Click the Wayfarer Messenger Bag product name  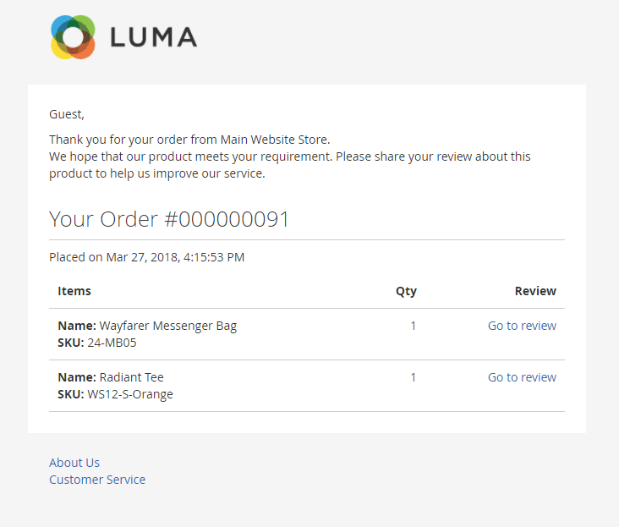pos(167,326)
